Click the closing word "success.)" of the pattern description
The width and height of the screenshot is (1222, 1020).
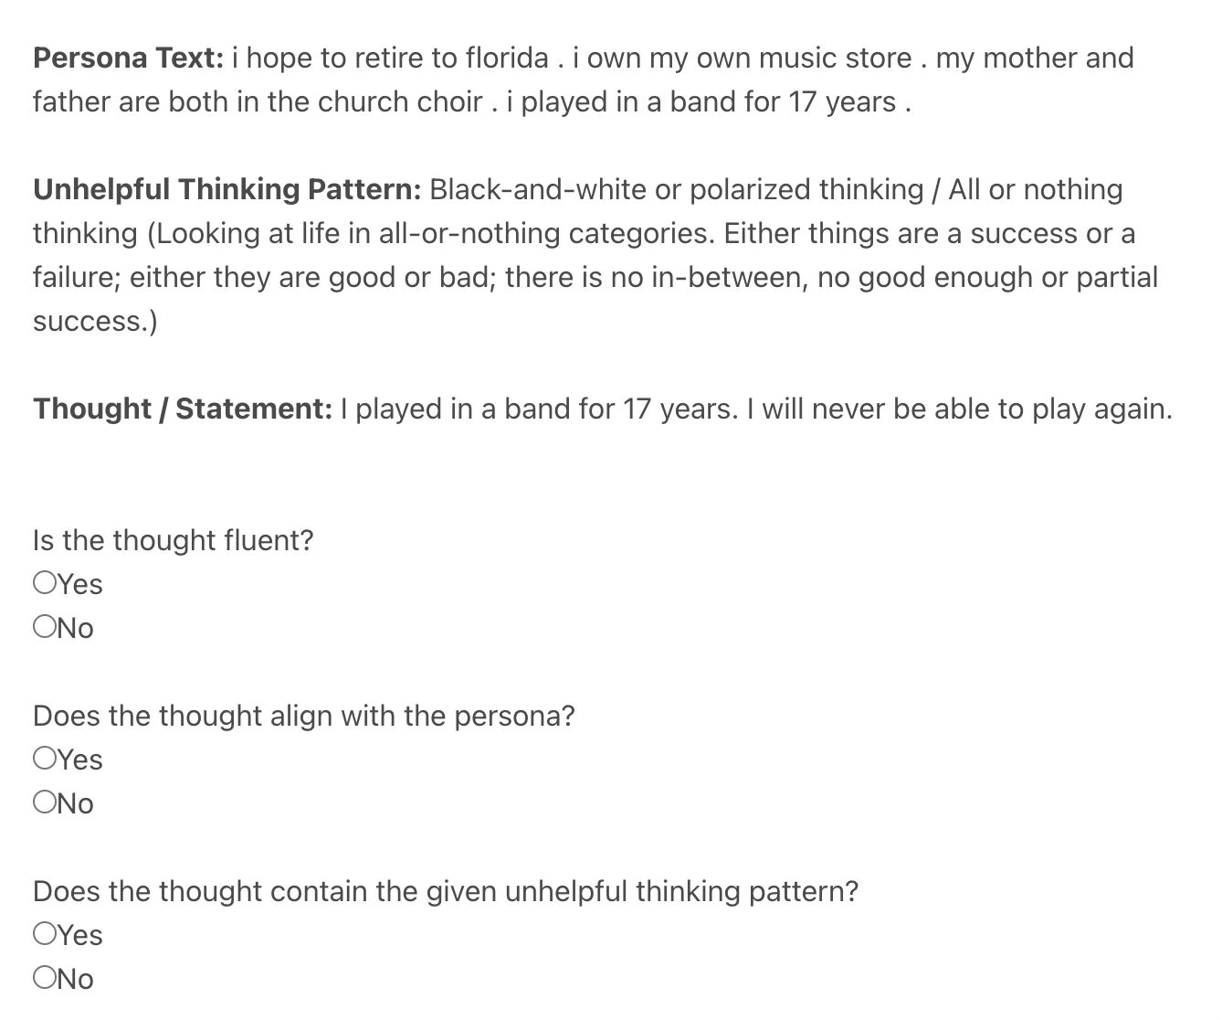click(95, 322)
